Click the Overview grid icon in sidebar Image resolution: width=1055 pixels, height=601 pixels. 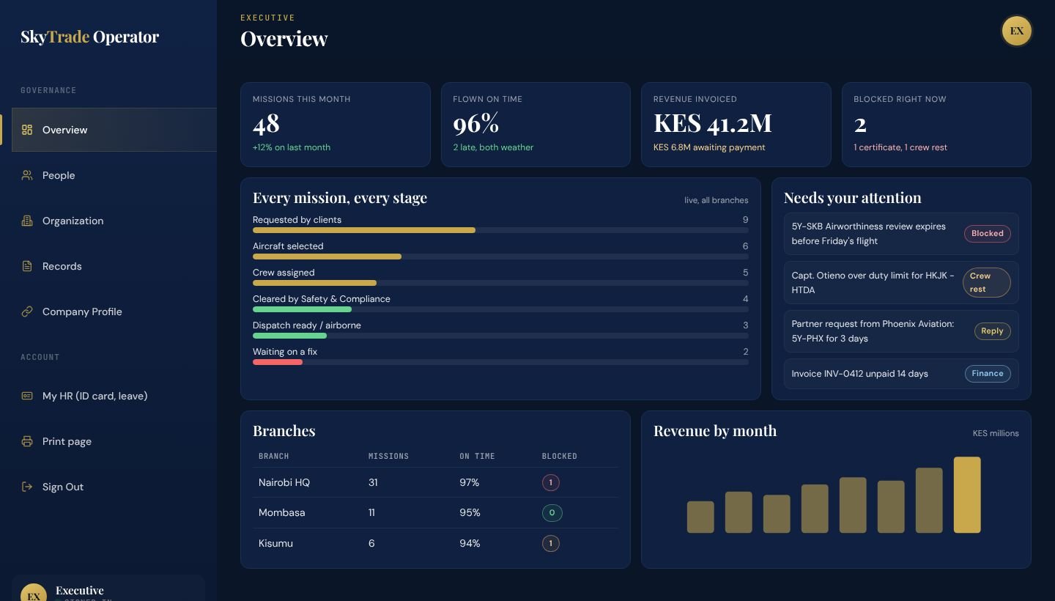click(x=27, y=130)
